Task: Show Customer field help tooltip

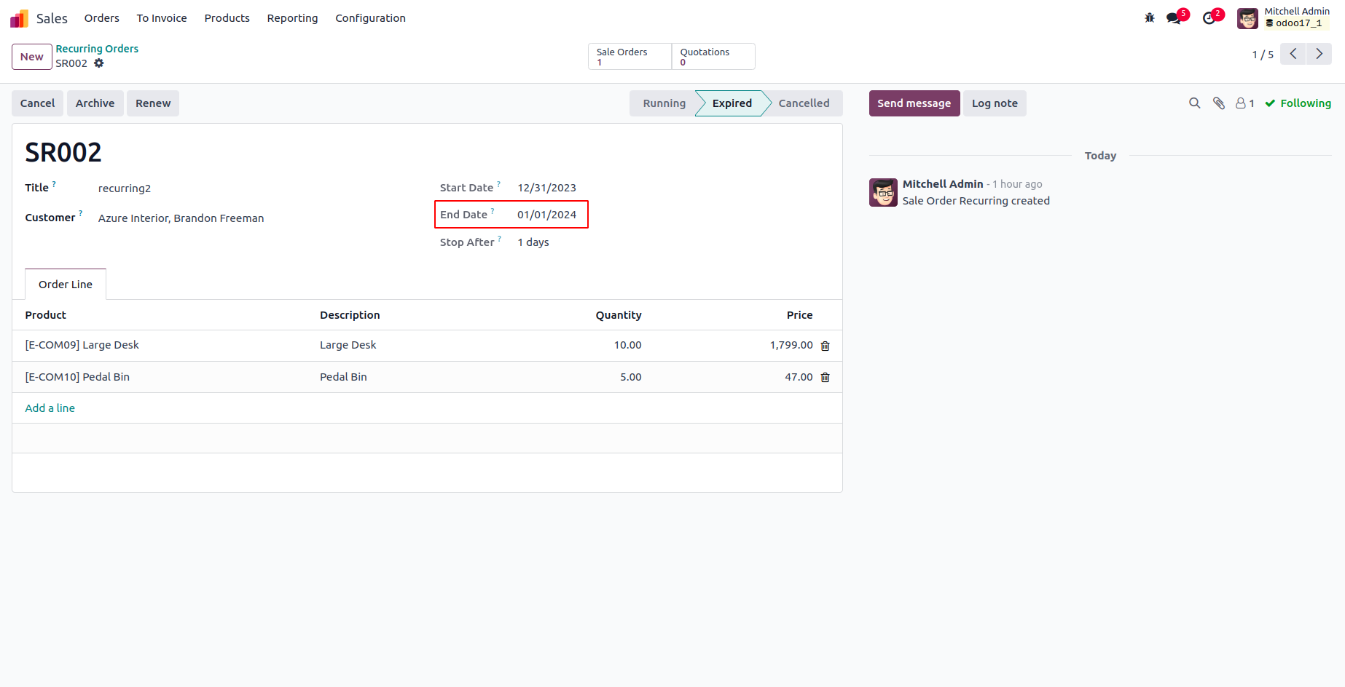Action: point(80,214)
